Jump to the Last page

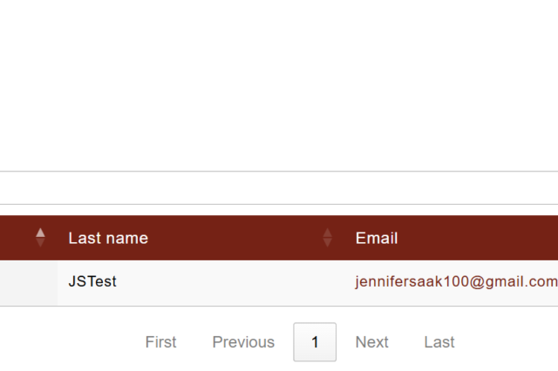[x=439, y=342]
